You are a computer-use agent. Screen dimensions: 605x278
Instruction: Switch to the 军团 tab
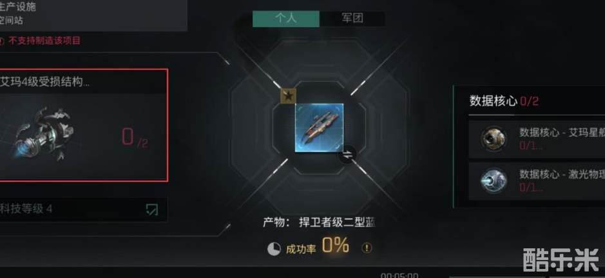click(352, 19)
